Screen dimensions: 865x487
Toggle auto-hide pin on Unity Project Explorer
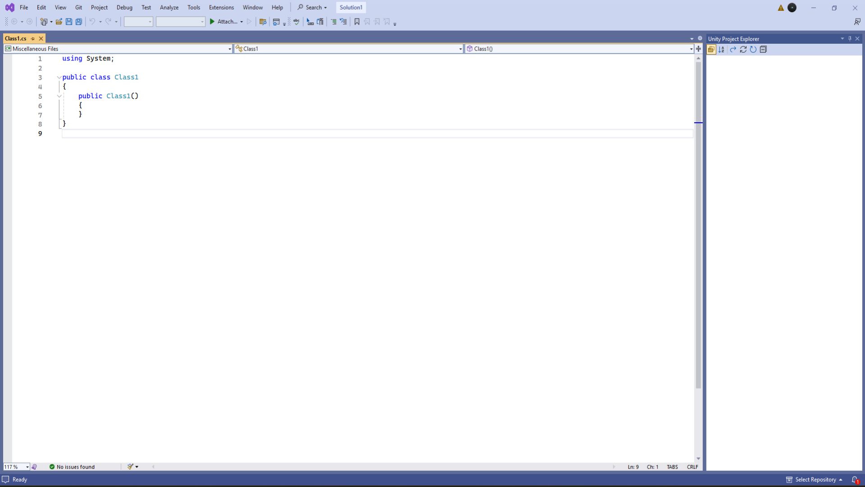pyautogui.click(x=850, y=39)
